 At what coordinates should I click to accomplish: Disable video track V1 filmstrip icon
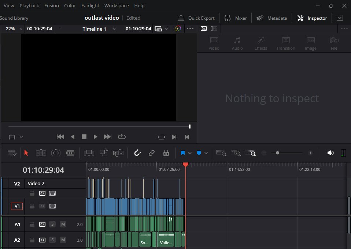pos(52,206)
